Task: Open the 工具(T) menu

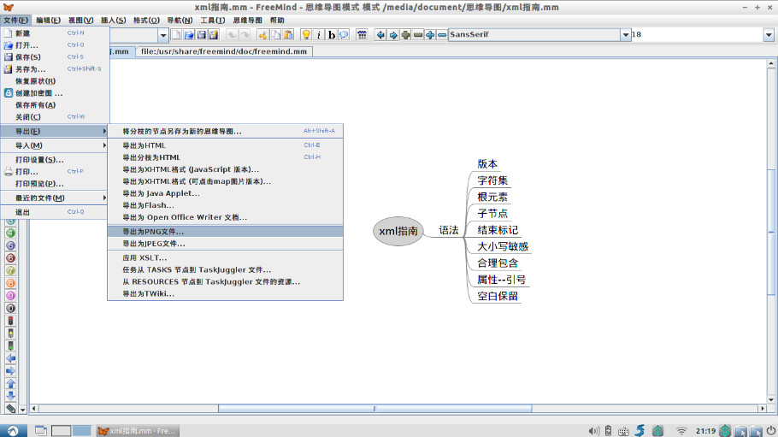Action: (x=212, y=20)
